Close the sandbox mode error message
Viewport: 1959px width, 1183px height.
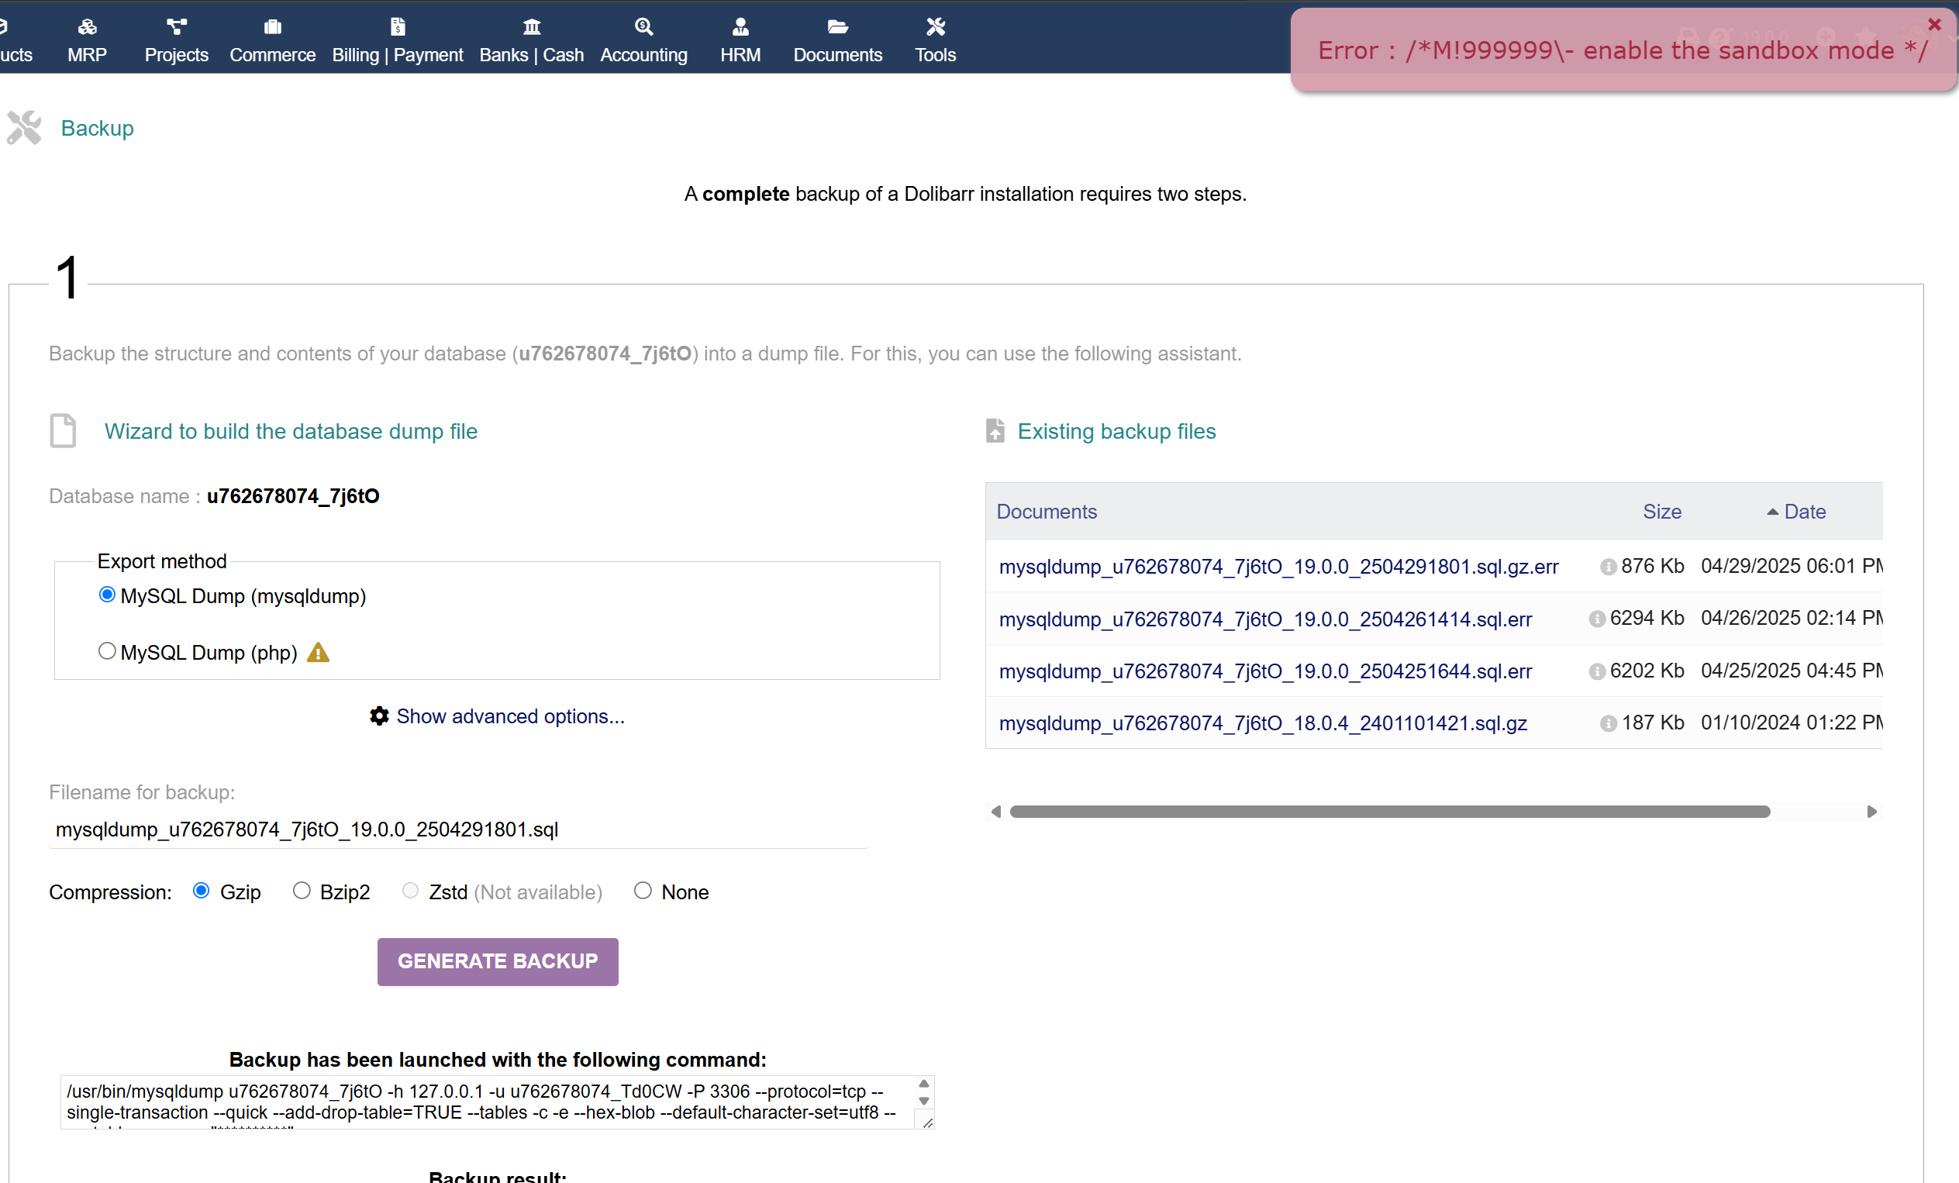[x=1935, y=25]
